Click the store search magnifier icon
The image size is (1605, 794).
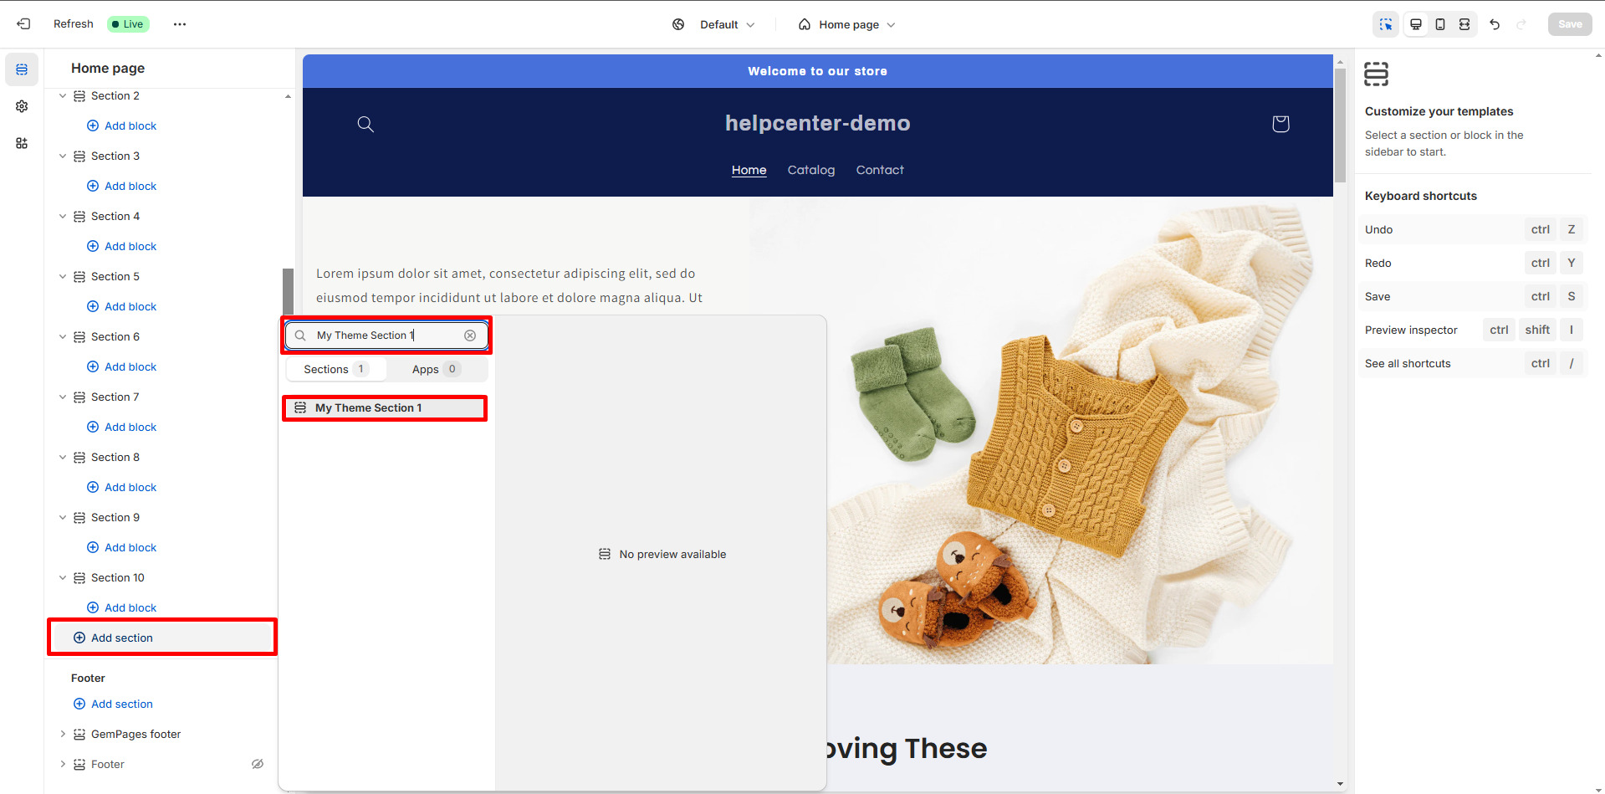tap(365, 124)
